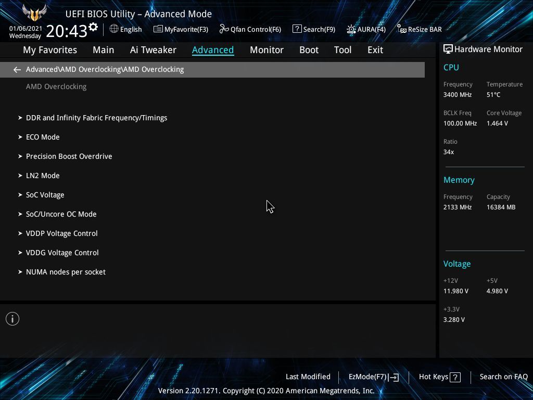533x400 pixels.
Task: Open AURA(F4) lighting icon
Action: point(351,29)
